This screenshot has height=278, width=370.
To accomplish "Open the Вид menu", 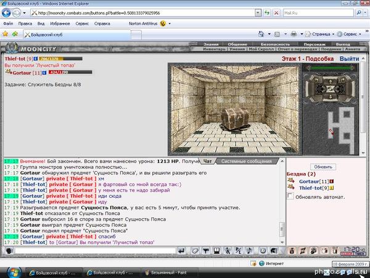I will [x=41, y=23].
